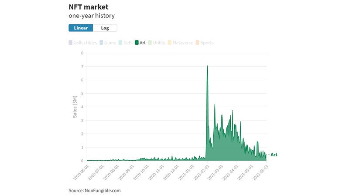Click the Source: NonFungible.com text

95,190
